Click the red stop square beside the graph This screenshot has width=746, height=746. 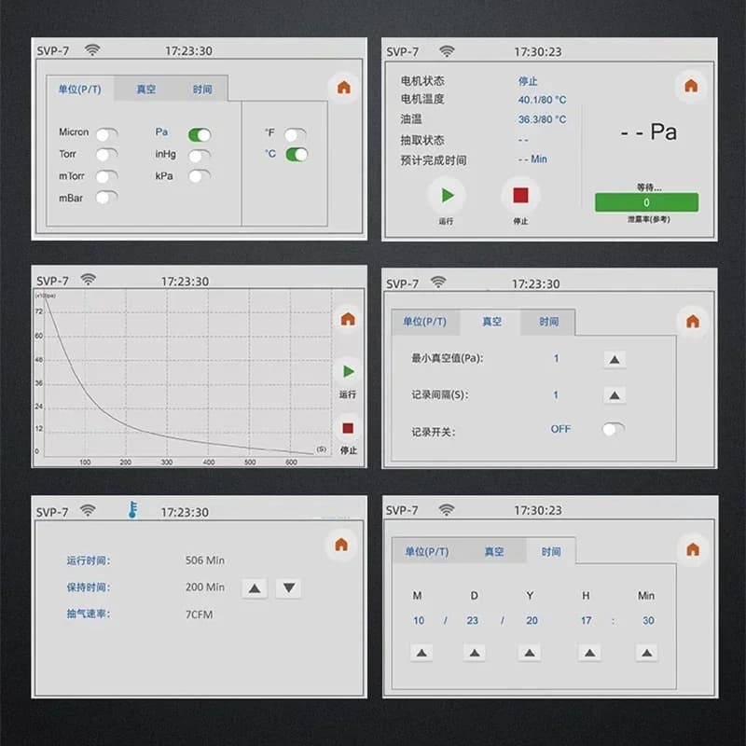tap(348, 428)
